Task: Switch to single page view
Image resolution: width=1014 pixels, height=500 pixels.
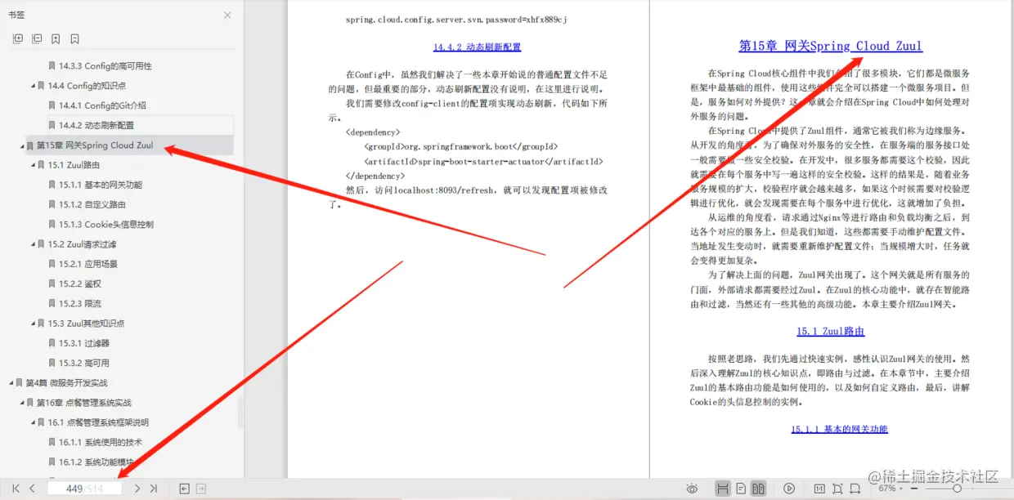Action: [x=741, y=489]
